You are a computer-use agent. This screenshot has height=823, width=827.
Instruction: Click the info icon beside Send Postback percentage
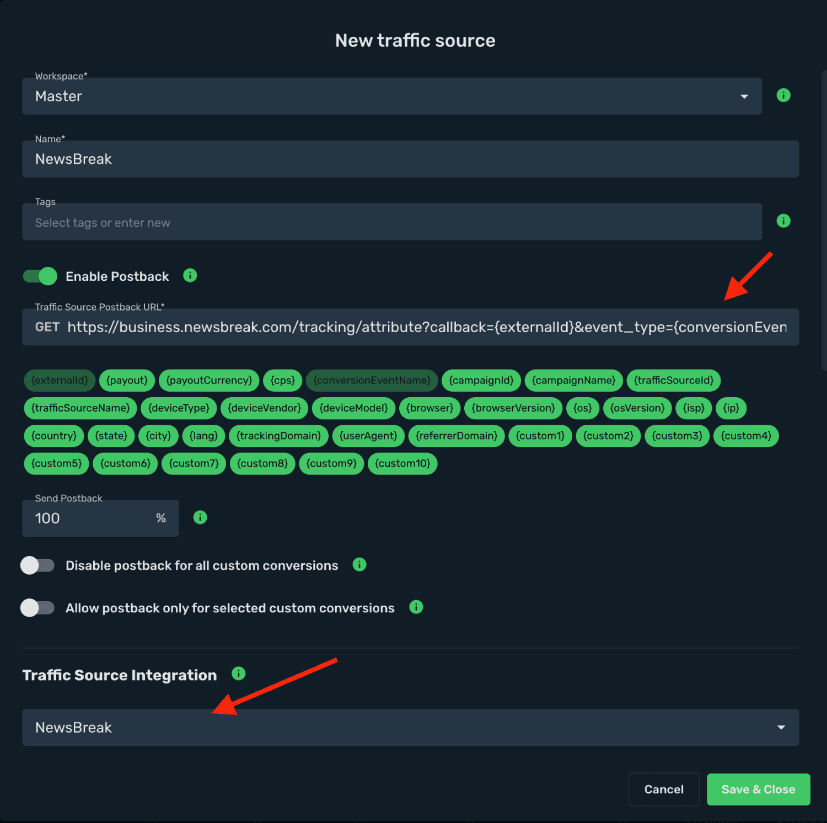(x=200, y=517)
